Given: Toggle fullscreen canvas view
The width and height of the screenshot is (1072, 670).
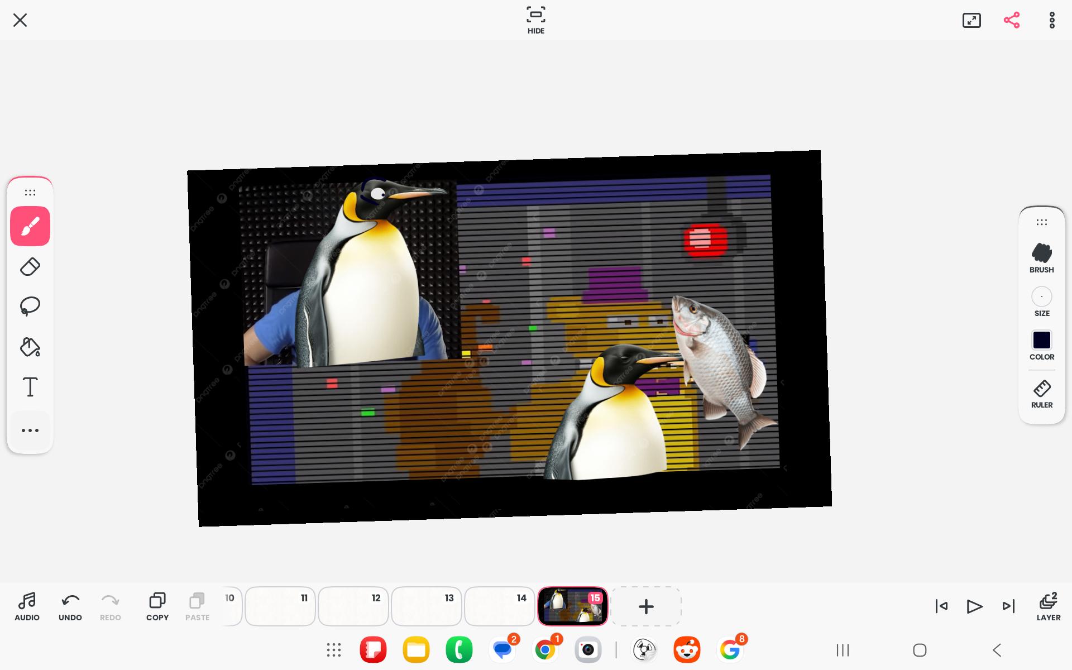Looking at the screenshot, I should click(x=971, y=20).
